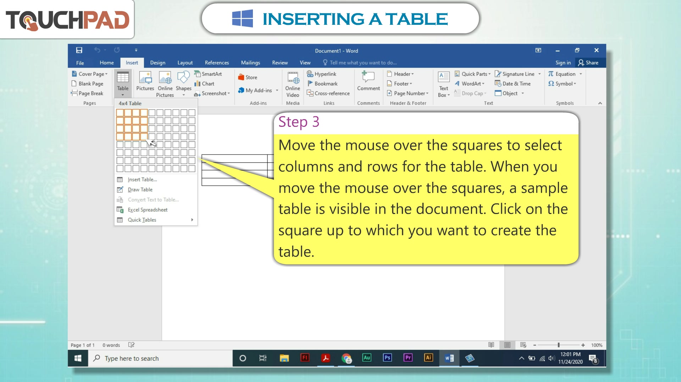Zoom out with the minus button
This screenshot has height=382, width=681.
point(535,345)
